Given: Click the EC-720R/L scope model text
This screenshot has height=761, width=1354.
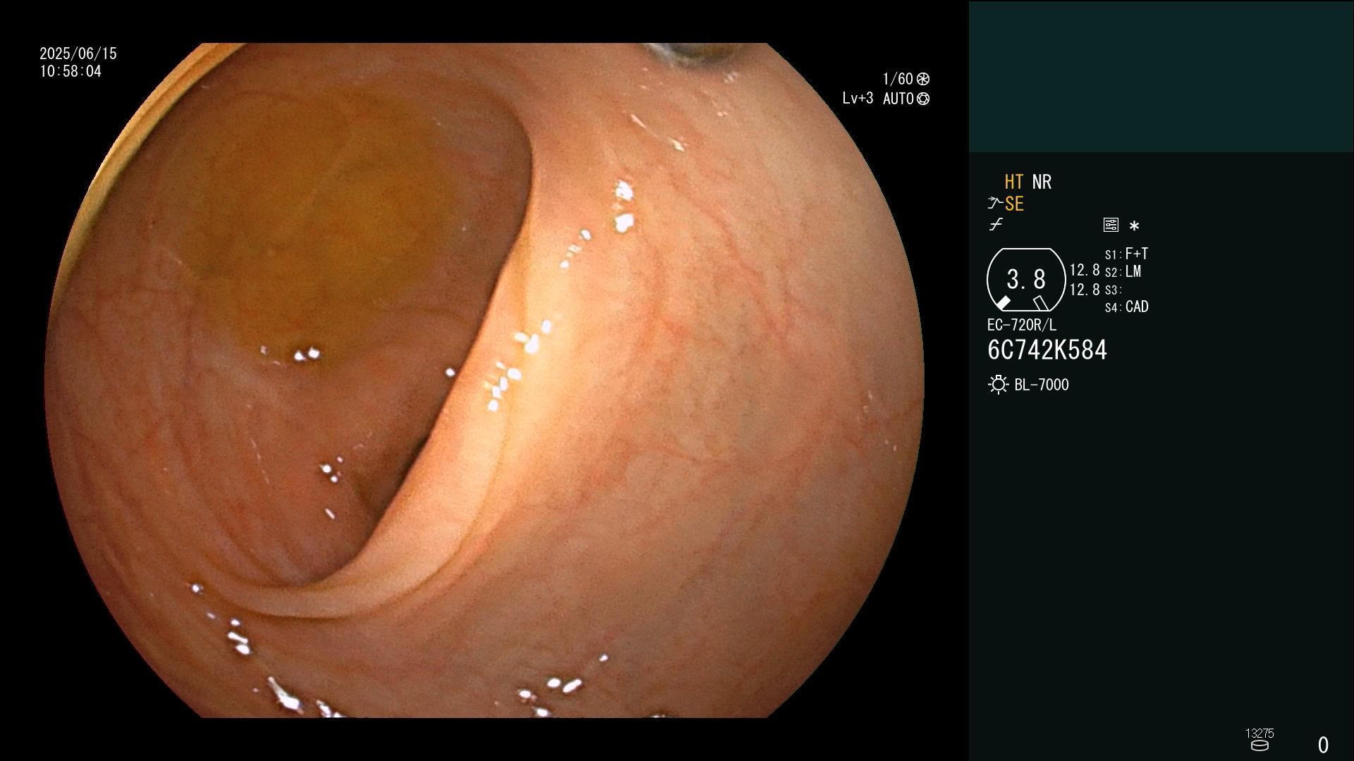Looking at the screenshot, I should pos(1022,325).
